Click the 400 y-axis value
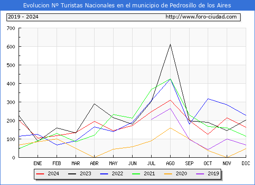Screen dimensions: 255x185 [x=11, y=84]
